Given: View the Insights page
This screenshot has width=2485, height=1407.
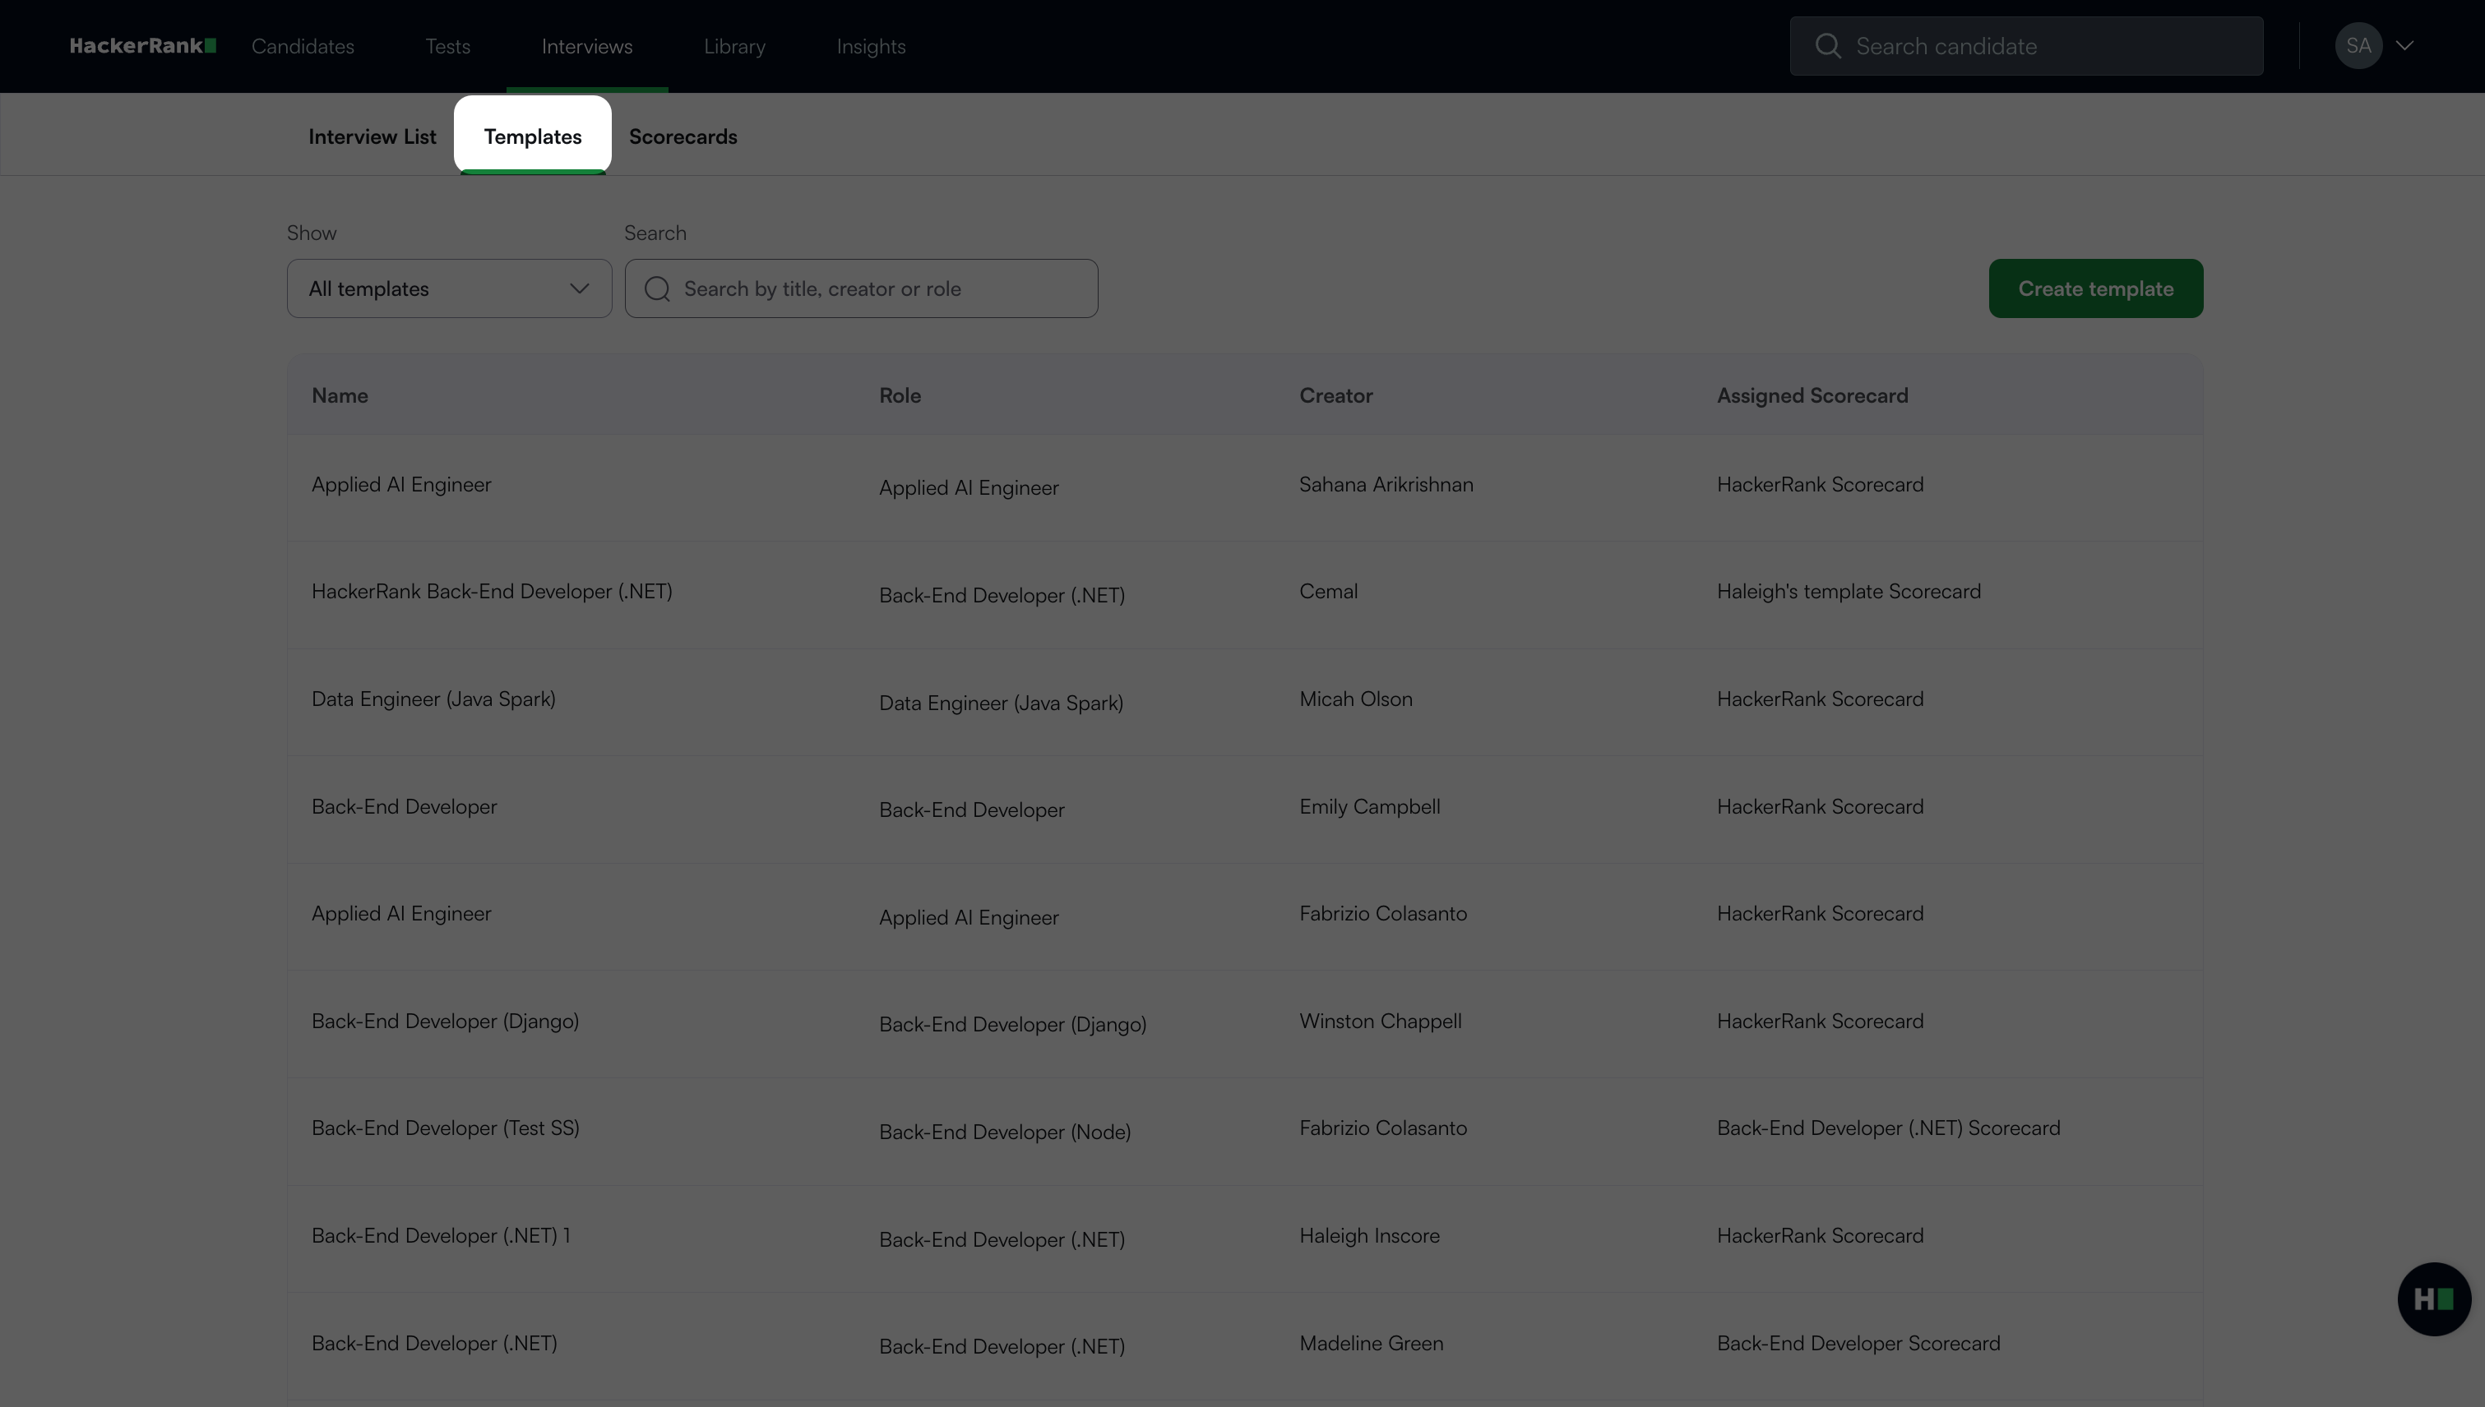Looking at the screenshot, I should tap(870, 46).
